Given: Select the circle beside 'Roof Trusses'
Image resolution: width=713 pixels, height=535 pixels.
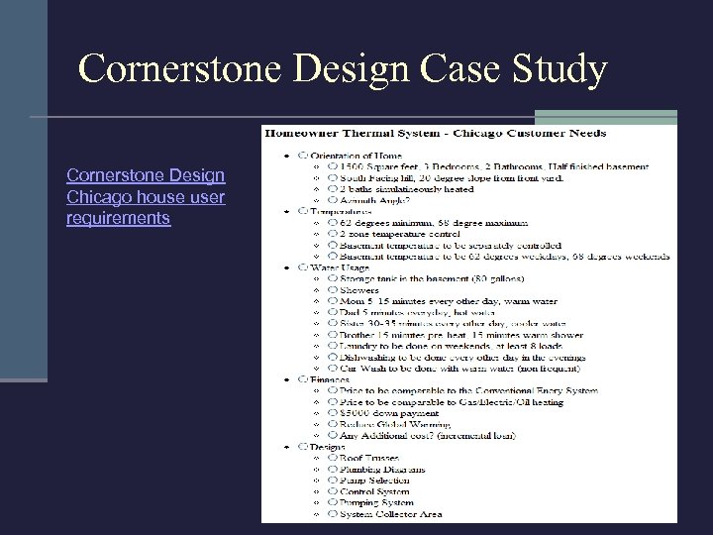Looking at the screenshot, I should [x=333, y=458].
